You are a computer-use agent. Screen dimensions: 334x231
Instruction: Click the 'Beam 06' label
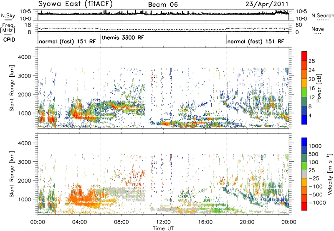pyautogui.click(x=163, y=5)
